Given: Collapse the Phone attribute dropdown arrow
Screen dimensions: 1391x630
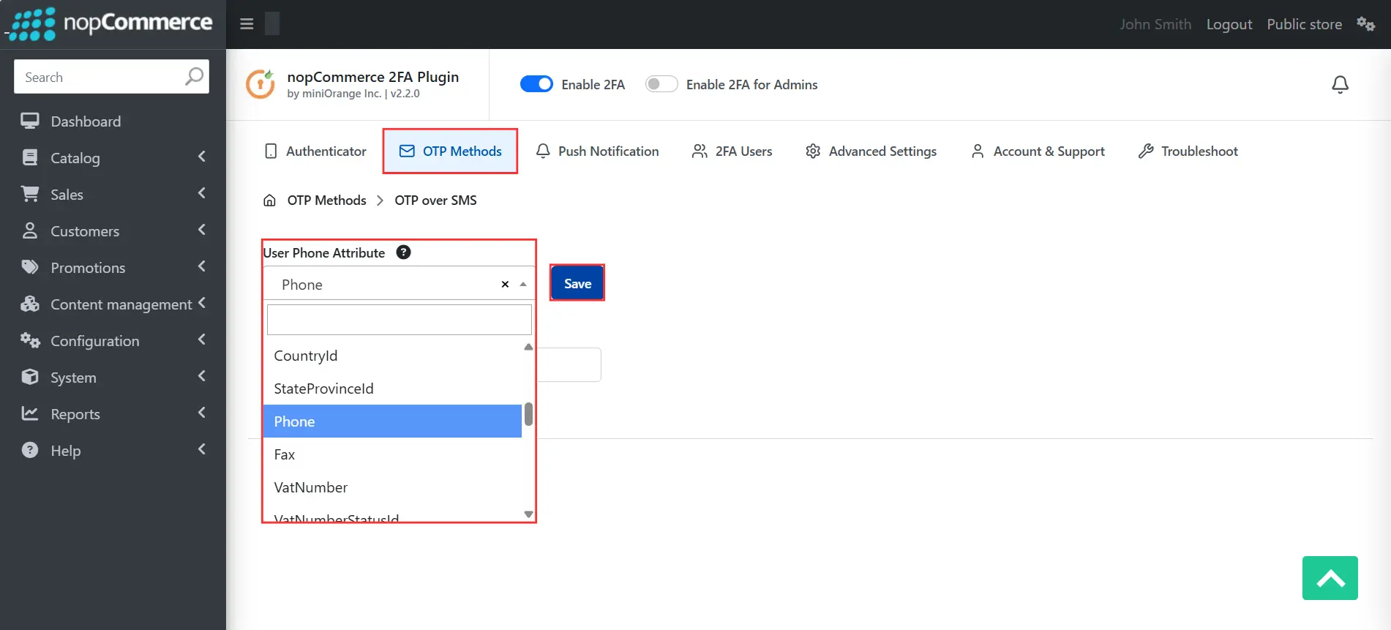Looking at the screenshot, I should (523, 284).
